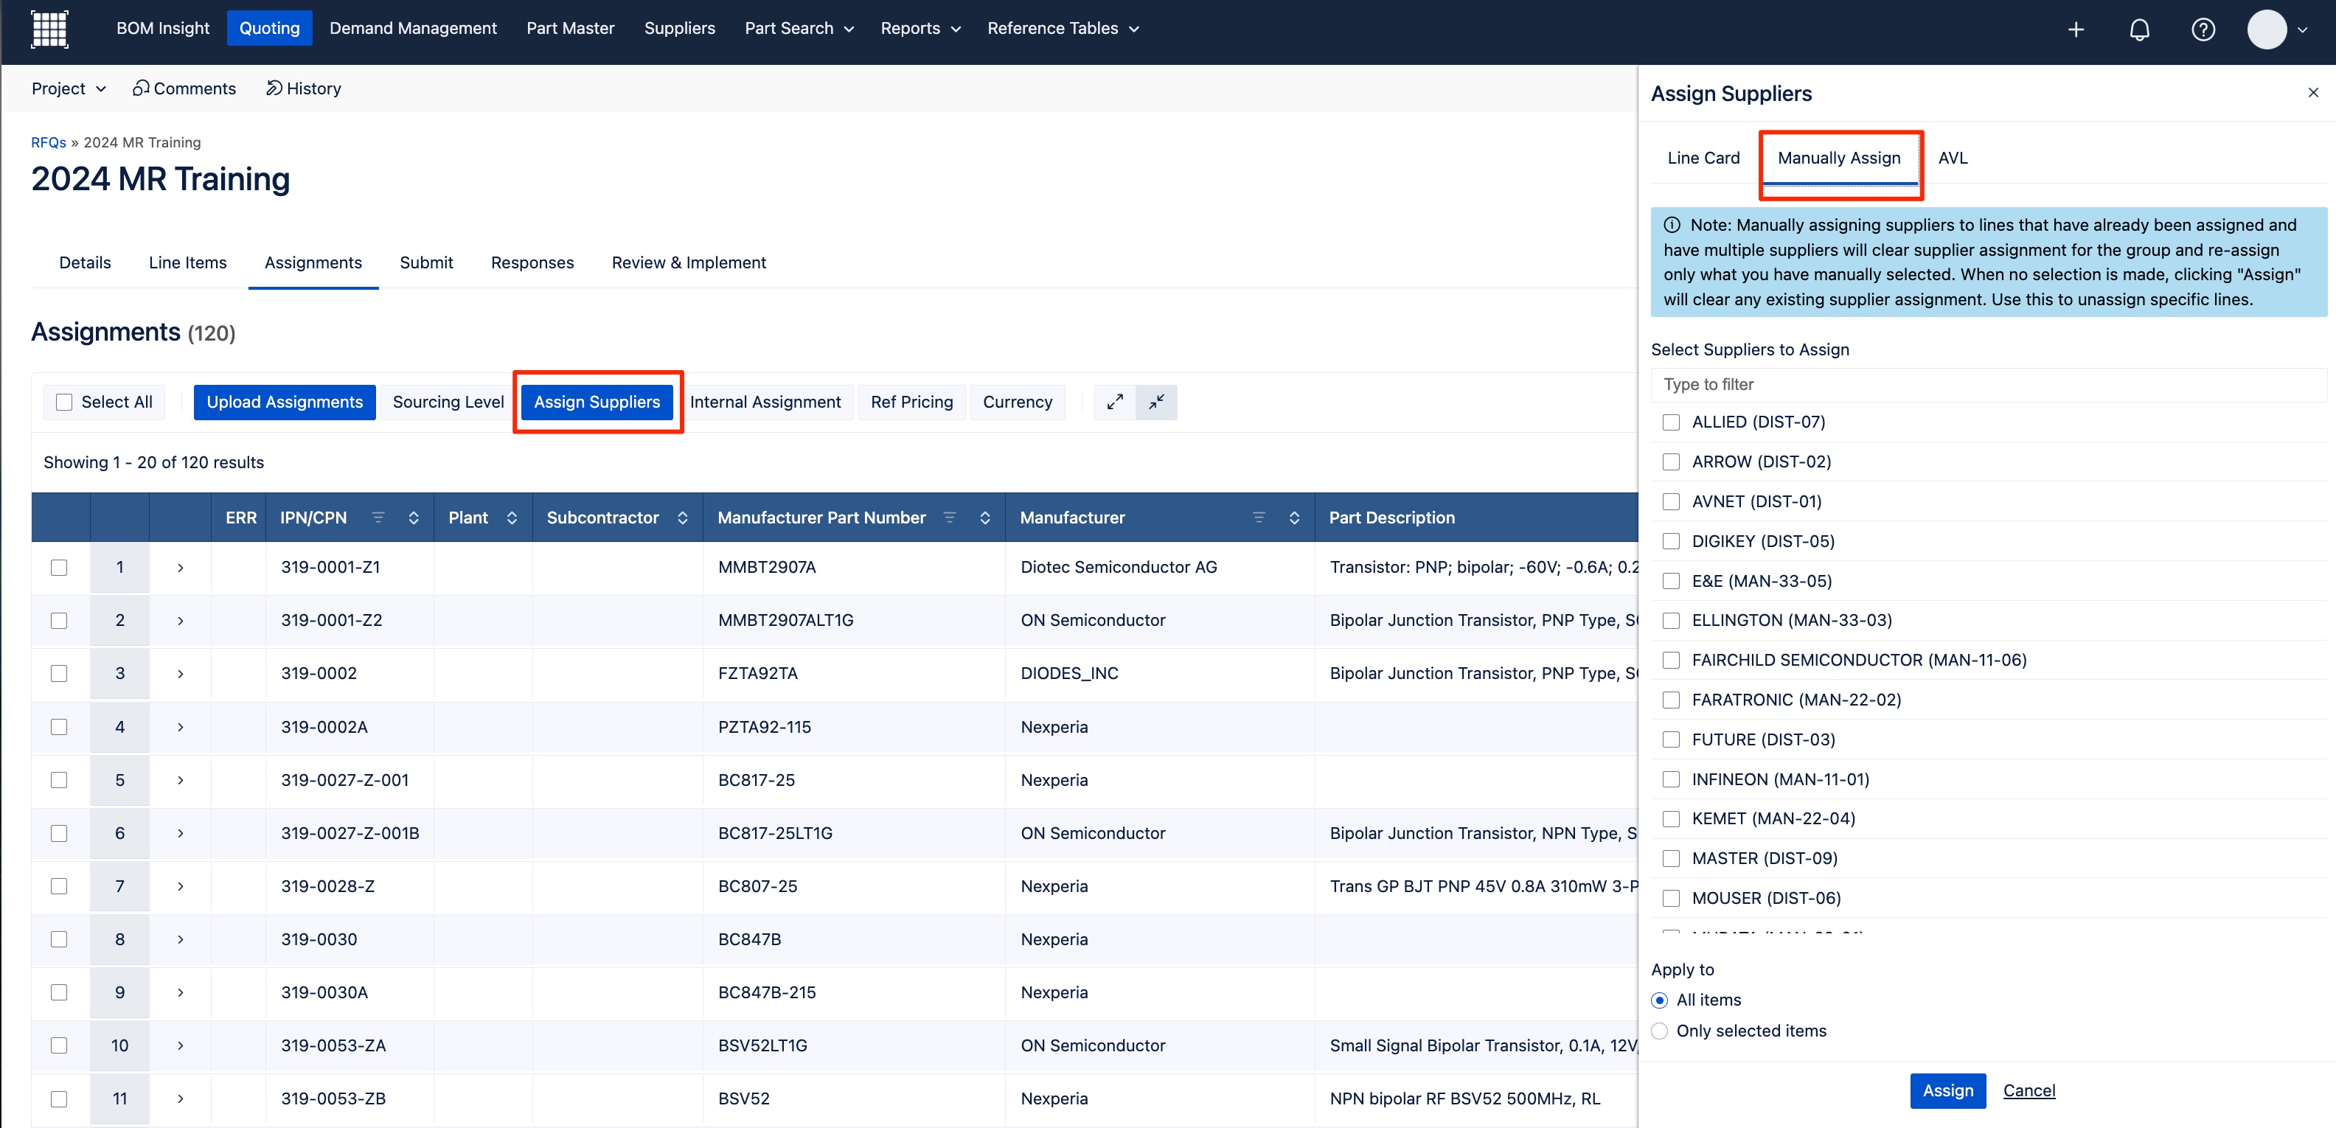Go to Part Master in top navigation

click(x=571, y=28)
